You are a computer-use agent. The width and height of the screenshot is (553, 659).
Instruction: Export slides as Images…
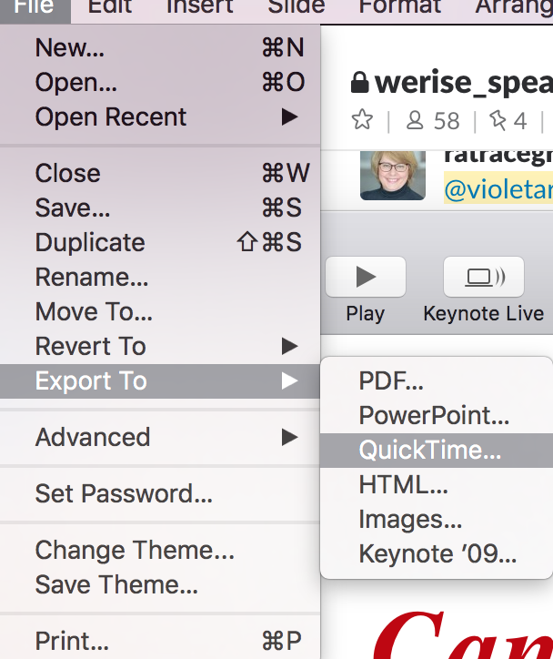tap(437, 520)
